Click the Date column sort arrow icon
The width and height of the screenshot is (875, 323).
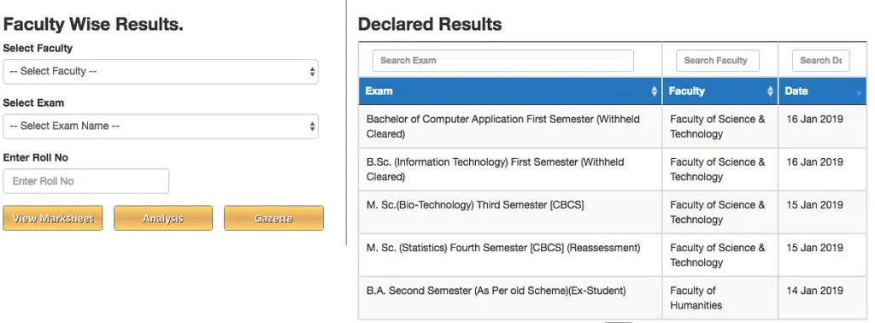click(x=858, y=94)
